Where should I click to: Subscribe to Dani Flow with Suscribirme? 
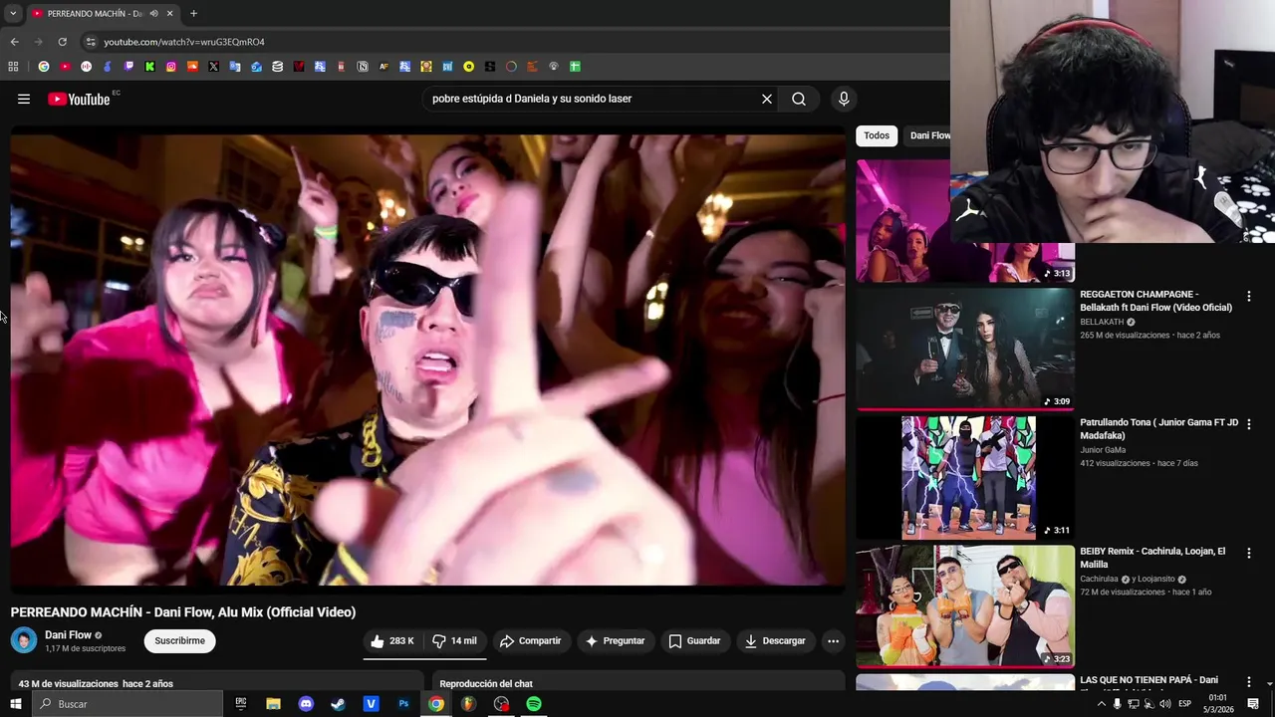pos(179,641)
